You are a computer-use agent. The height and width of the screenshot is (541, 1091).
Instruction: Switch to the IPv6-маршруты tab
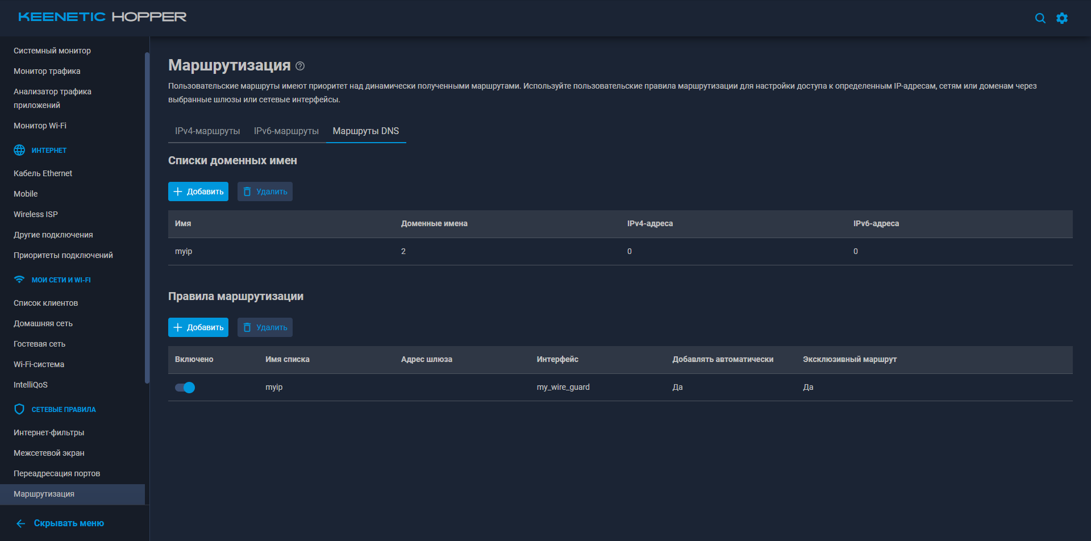(x=286, y=131)
